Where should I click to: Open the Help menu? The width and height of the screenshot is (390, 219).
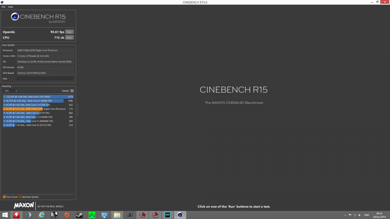point(10,7)
